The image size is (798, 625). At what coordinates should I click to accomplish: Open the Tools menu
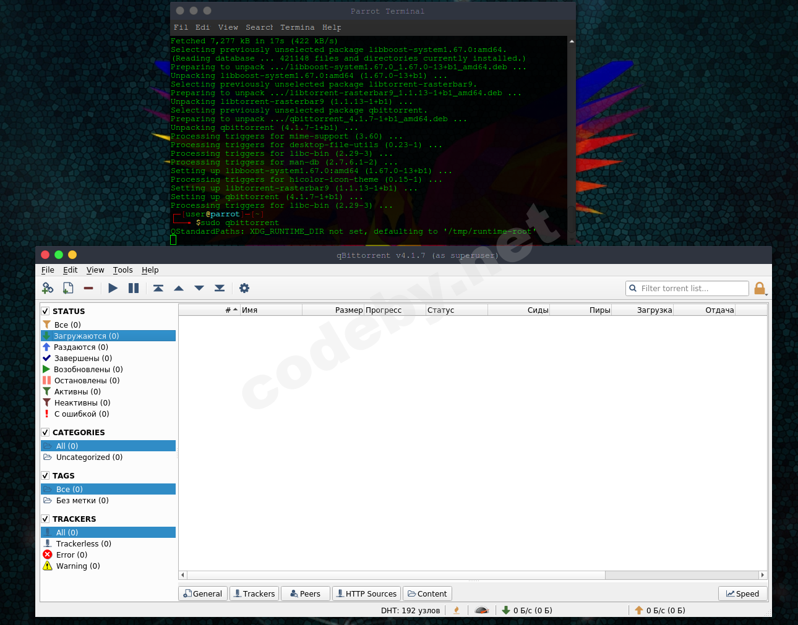[x=122, y=270]
